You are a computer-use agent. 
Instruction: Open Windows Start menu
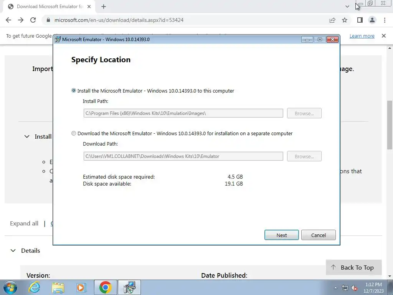pos(10,287)
